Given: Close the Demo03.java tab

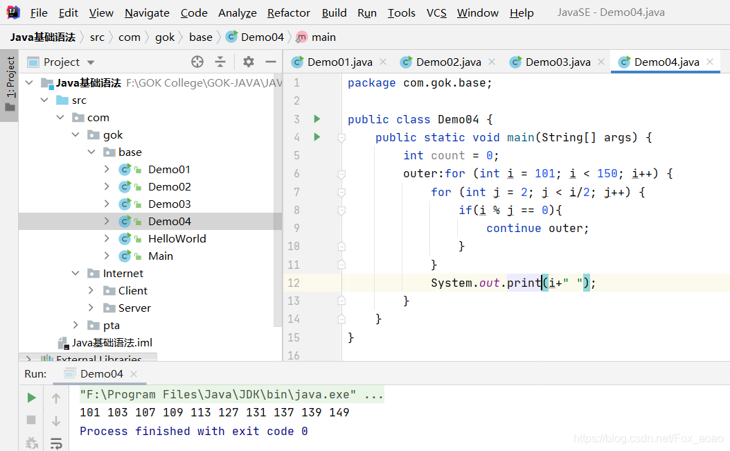Looking at the screenshot, I should [601, 62].
